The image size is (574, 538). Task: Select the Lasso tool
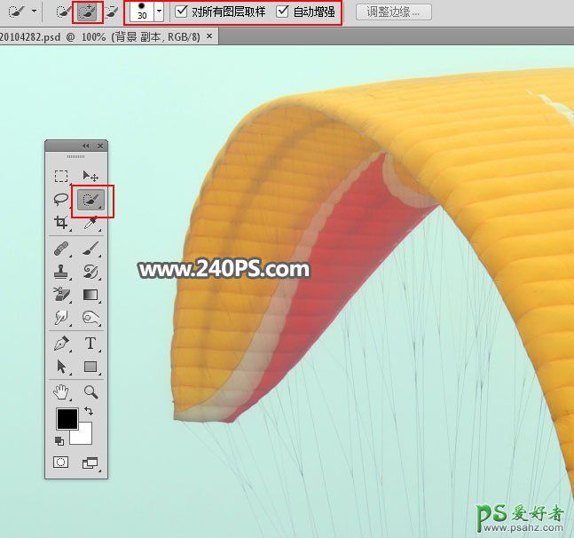tap(61, 199)
